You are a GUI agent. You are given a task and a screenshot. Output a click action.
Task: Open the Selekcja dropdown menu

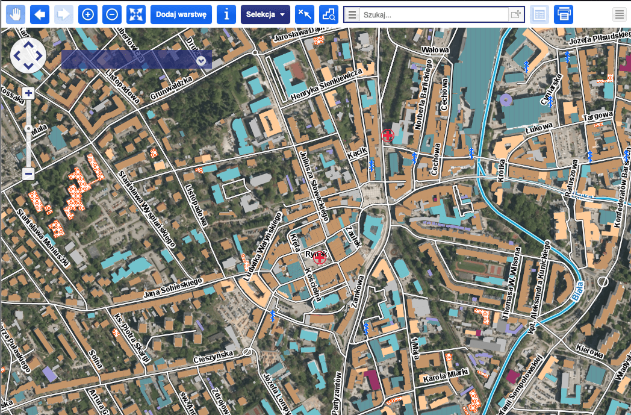point(265,14)
